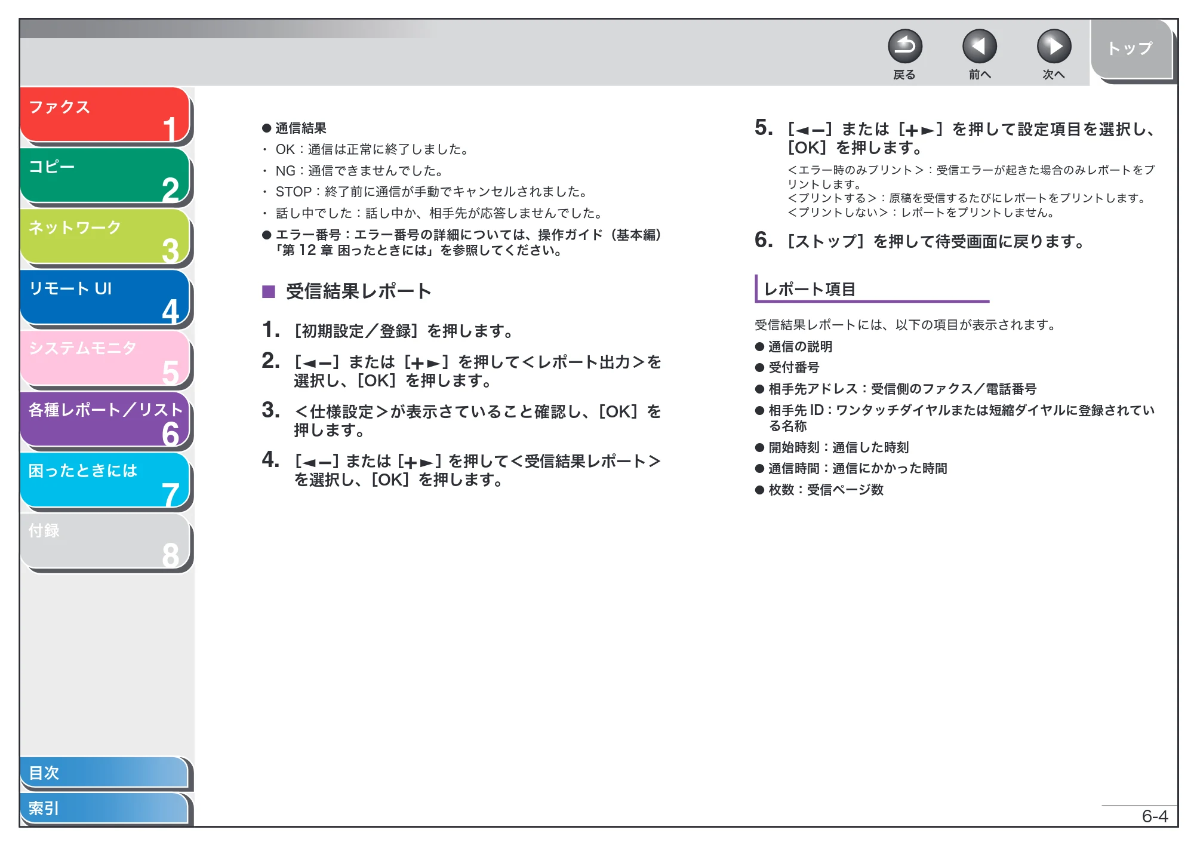This screenshot has width=1194, height=845.
Task: Click the ＜エラー時のみプリント＞ option description
Action: click(971, 177)
